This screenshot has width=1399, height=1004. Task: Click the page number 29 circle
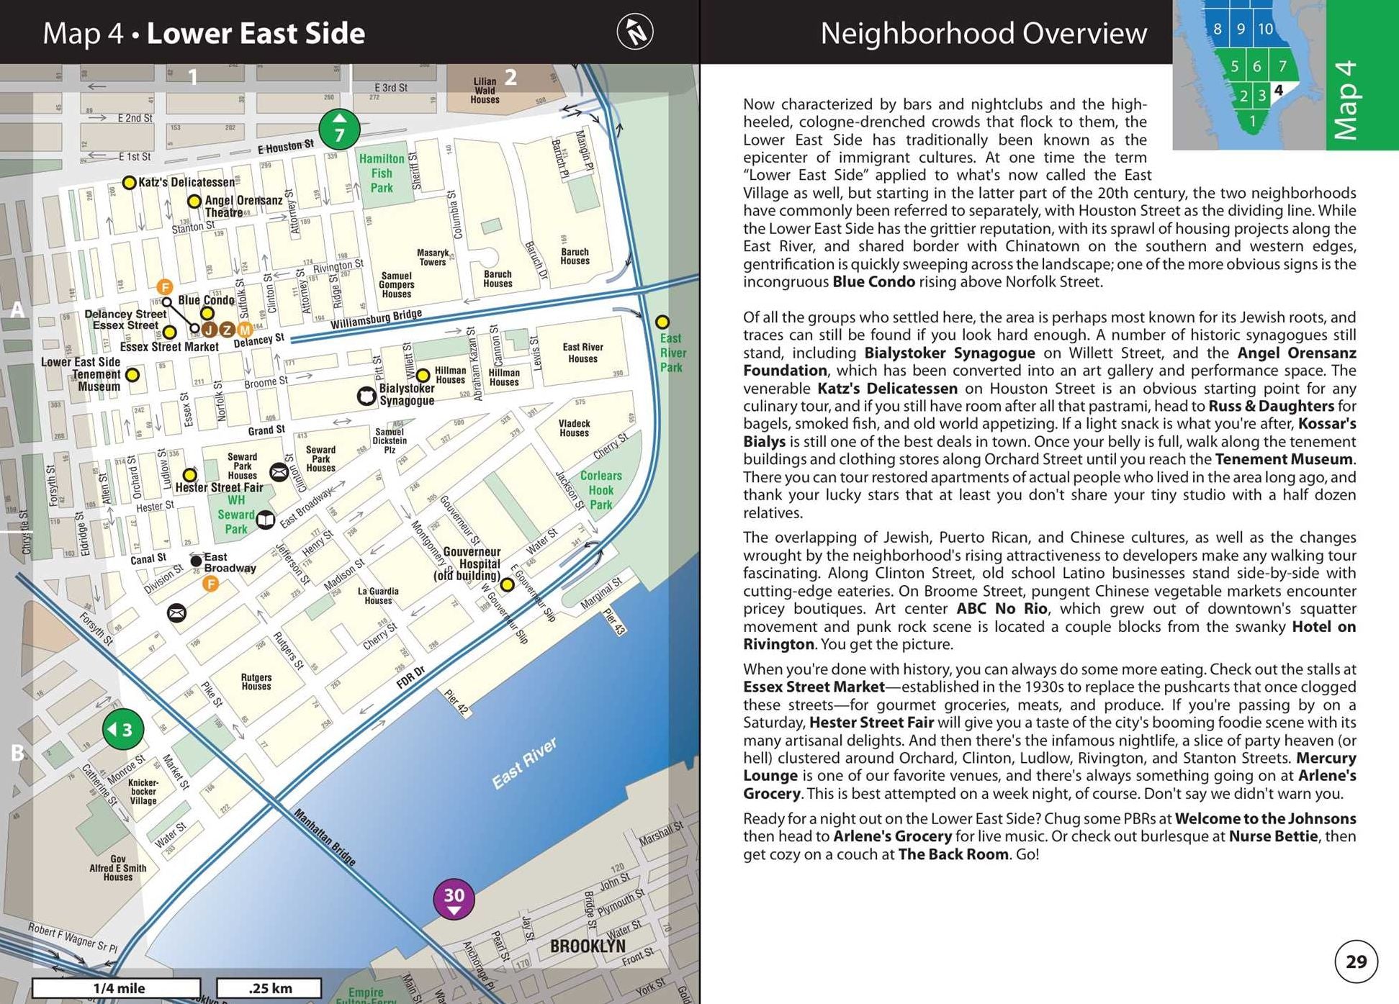[1356, 962]
